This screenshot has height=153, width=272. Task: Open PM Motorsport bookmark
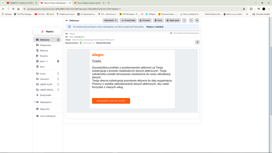tap(129, 14)
